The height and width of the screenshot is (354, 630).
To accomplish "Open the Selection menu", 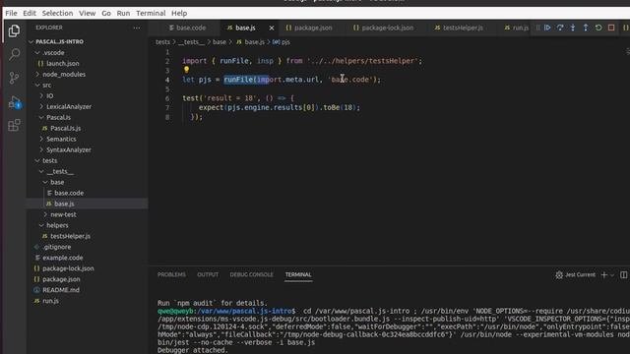I will click(57, 13).
